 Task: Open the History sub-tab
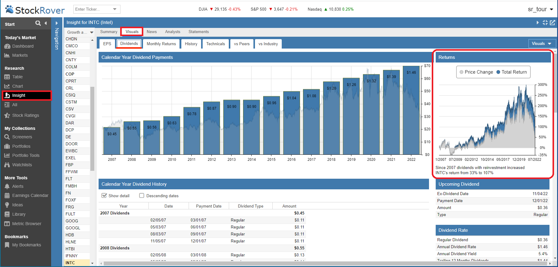tap(191, 44)
